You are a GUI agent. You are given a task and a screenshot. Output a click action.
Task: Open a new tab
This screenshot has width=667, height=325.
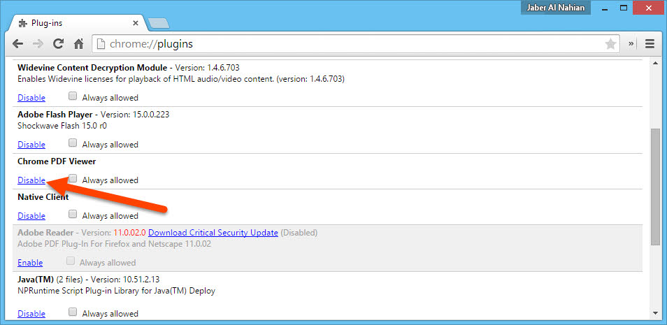click(x=159, y=23)
